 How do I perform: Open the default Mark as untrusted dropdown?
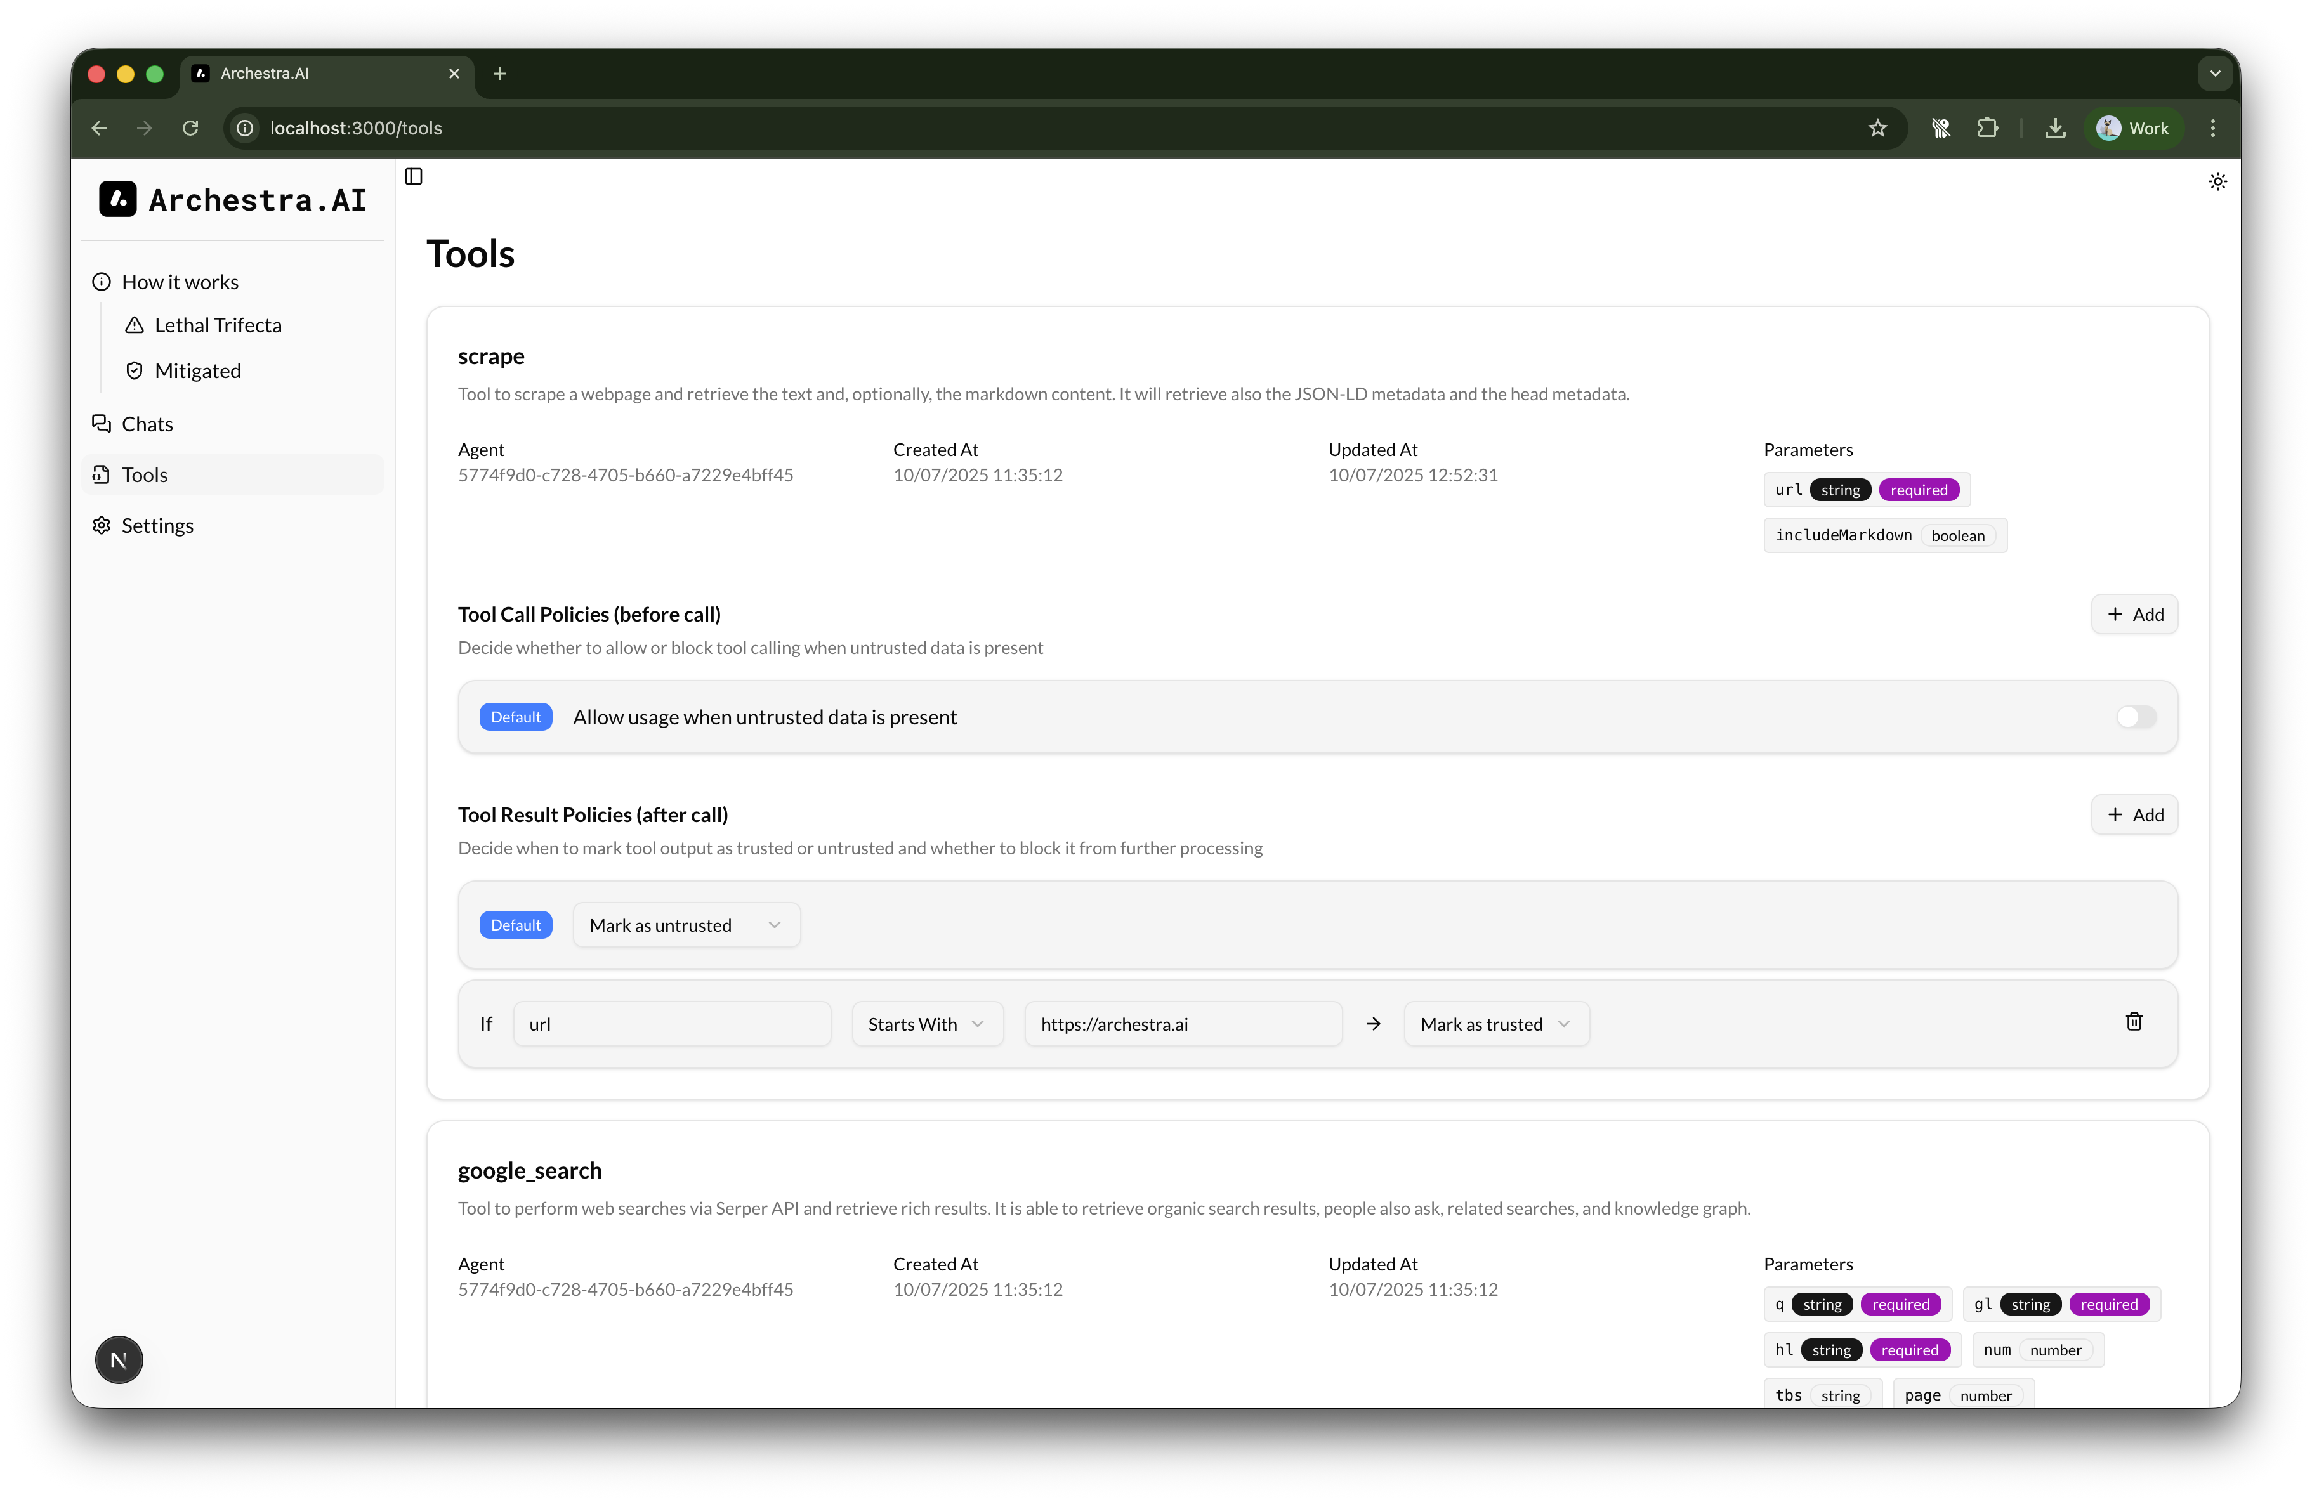(686, 925)
